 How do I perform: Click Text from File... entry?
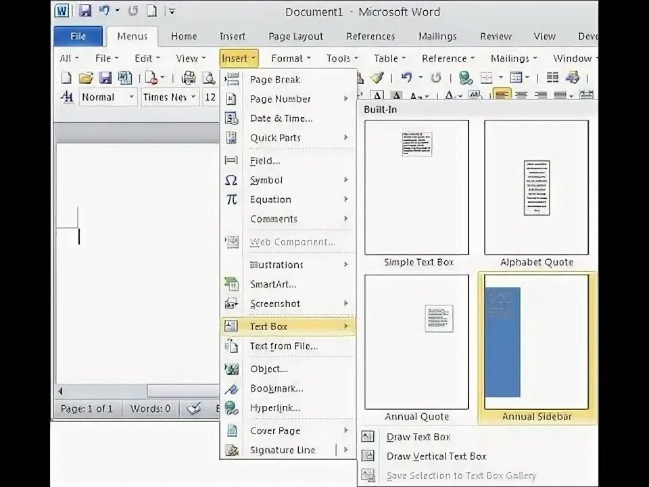click(288, 346)
